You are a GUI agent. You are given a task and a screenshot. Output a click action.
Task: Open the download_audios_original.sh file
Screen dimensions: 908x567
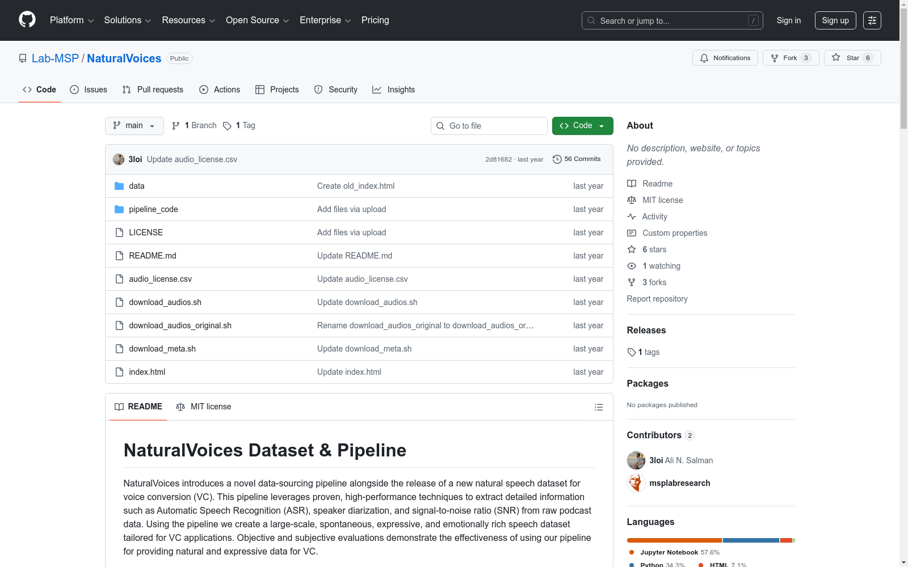tap(180, 325)
